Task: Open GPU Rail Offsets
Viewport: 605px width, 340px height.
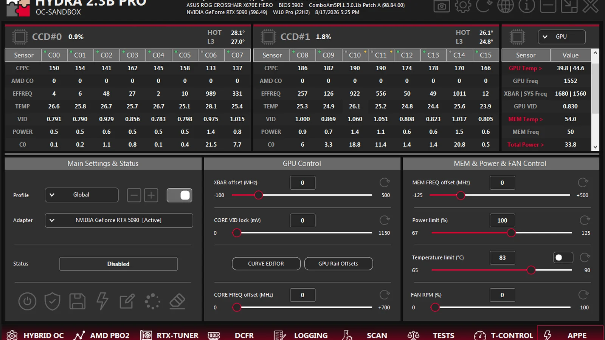Action: pos(338,264)
